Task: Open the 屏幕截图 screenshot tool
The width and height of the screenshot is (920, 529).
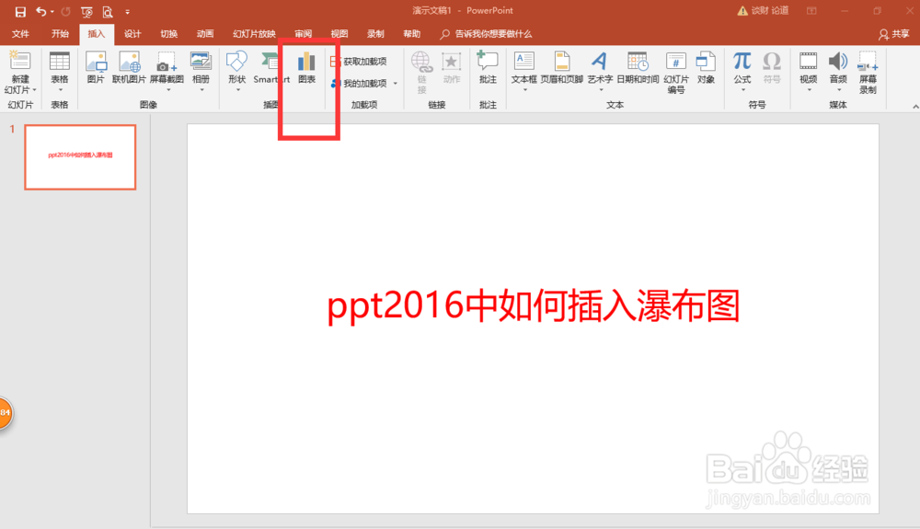Action: coord(167,68)
